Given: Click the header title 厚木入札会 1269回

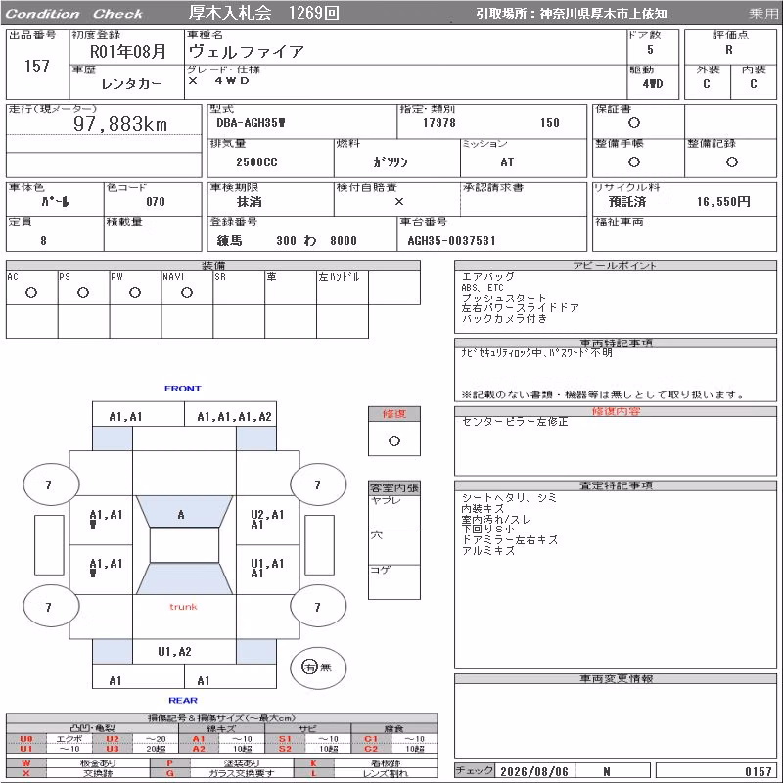Looking at the screenshot, I should pos(263,13).
